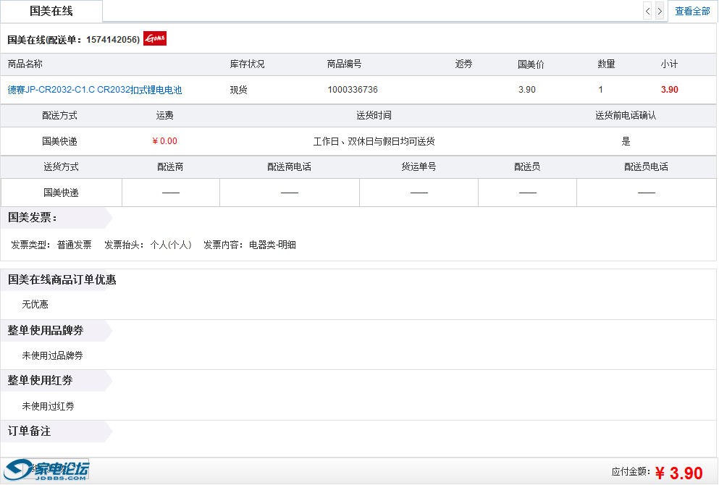
Task: Click the 国美价 value 3.90
Action: [527, 89]
